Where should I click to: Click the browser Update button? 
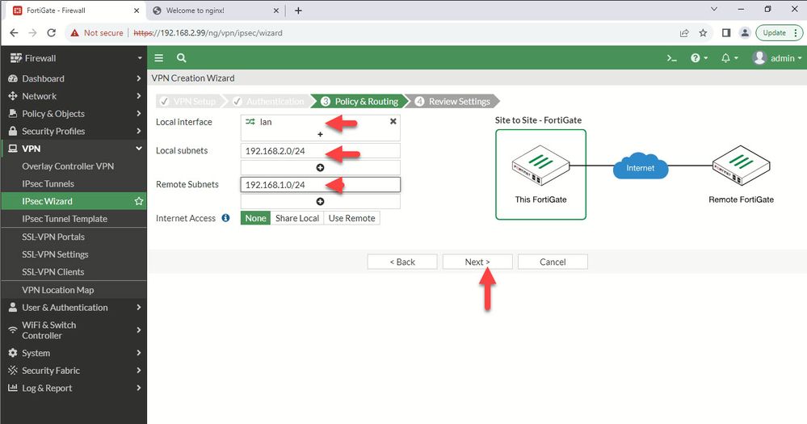pos(779,33)
